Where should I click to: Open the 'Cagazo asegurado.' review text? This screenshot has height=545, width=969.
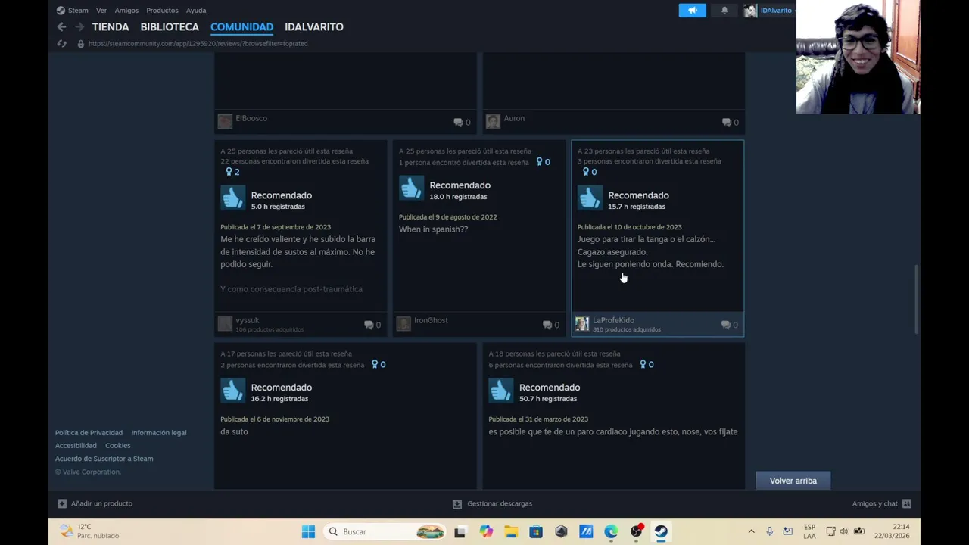coord(612,252)
